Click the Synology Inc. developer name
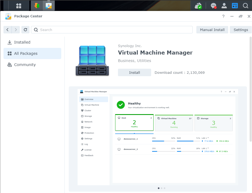252x193 pixels. coord(130,46)
